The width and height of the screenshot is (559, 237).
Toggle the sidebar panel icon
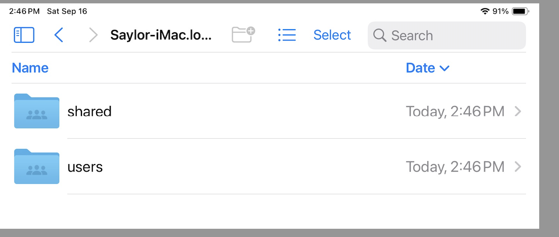coord(24,35)
